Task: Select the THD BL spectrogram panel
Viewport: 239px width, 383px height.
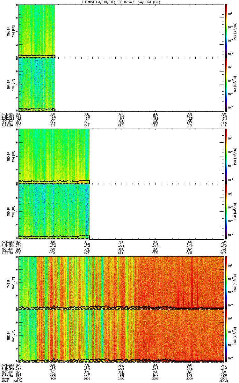Action: coord(121,156)
